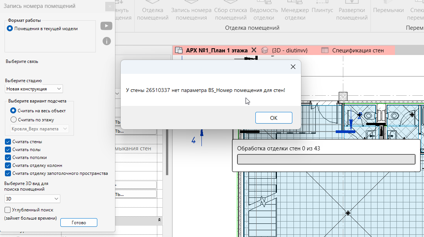
Task: Open the info icon in the dialog
Action: tap(106, 41)
